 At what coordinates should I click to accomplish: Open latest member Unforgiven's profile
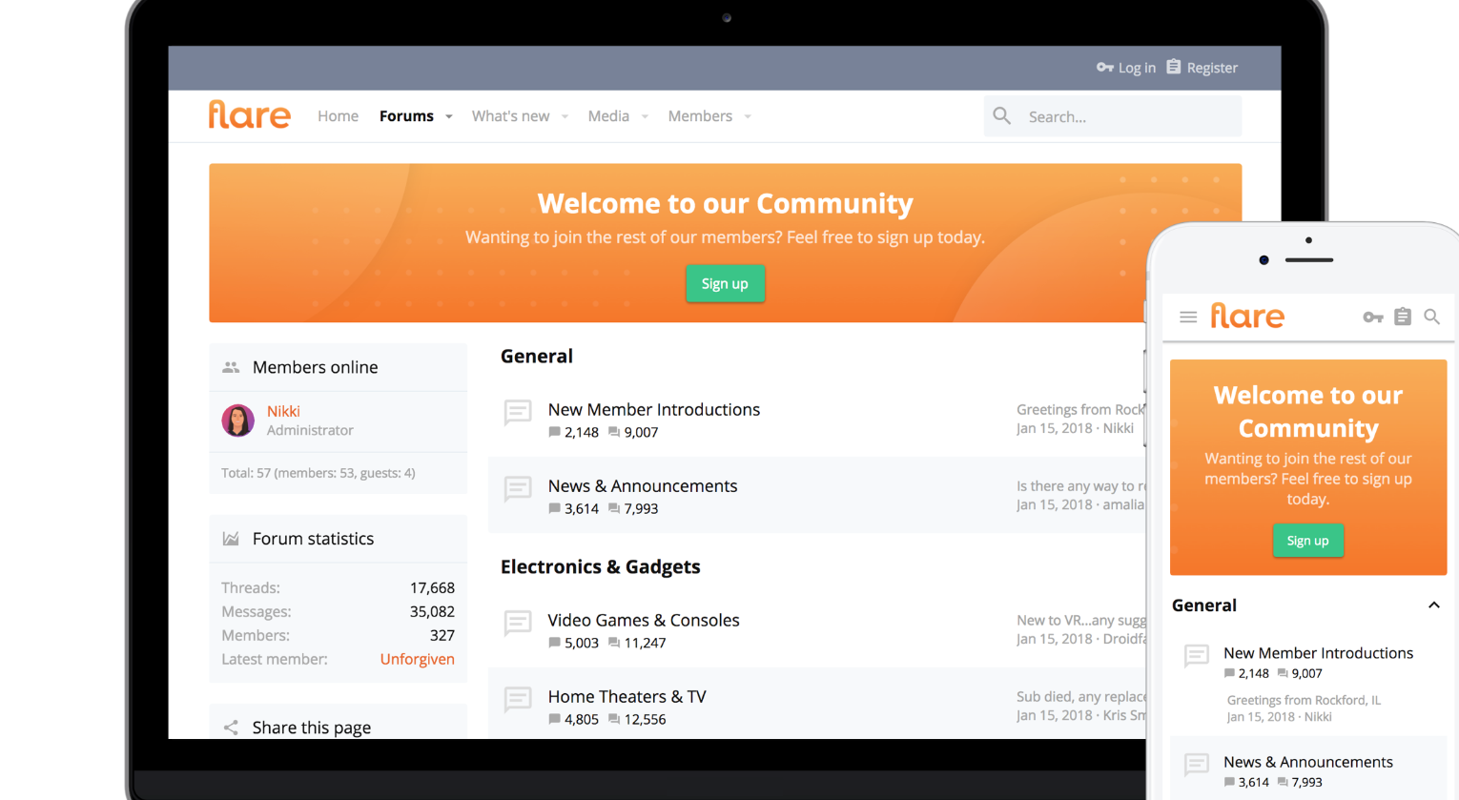pyautogui.click(x=417, y=659)
